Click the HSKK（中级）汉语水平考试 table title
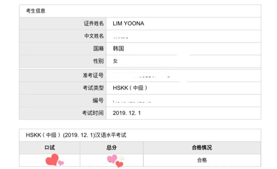277x169 pixels. [76, 135]
